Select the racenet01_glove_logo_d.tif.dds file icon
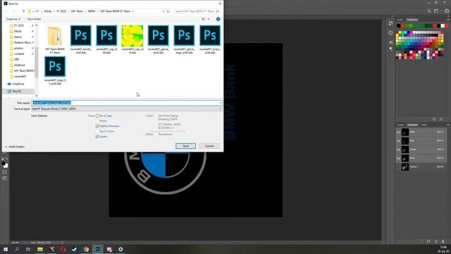This screenshot has width=451, height=254. 184,36
